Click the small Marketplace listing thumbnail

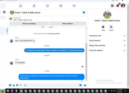[x=11, y=19]
